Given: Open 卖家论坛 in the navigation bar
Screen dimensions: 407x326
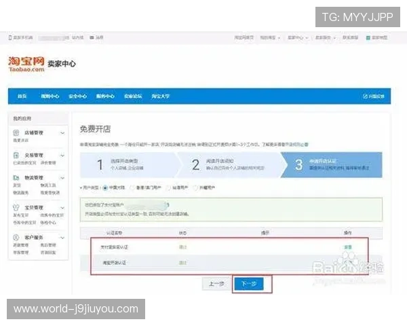Looking at the screenshot, I should coord(133,96).
